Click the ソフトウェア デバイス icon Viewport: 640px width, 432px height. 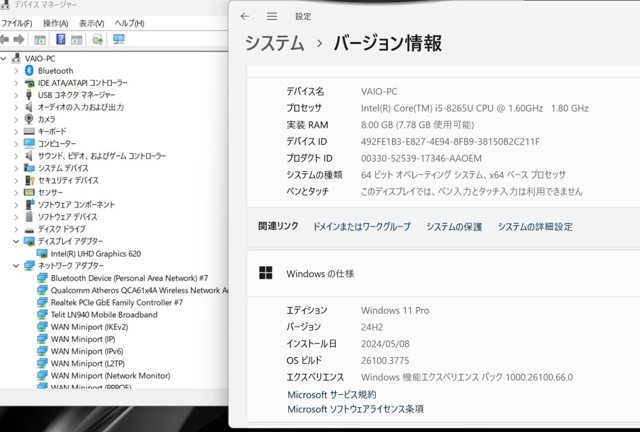[29, 217]
